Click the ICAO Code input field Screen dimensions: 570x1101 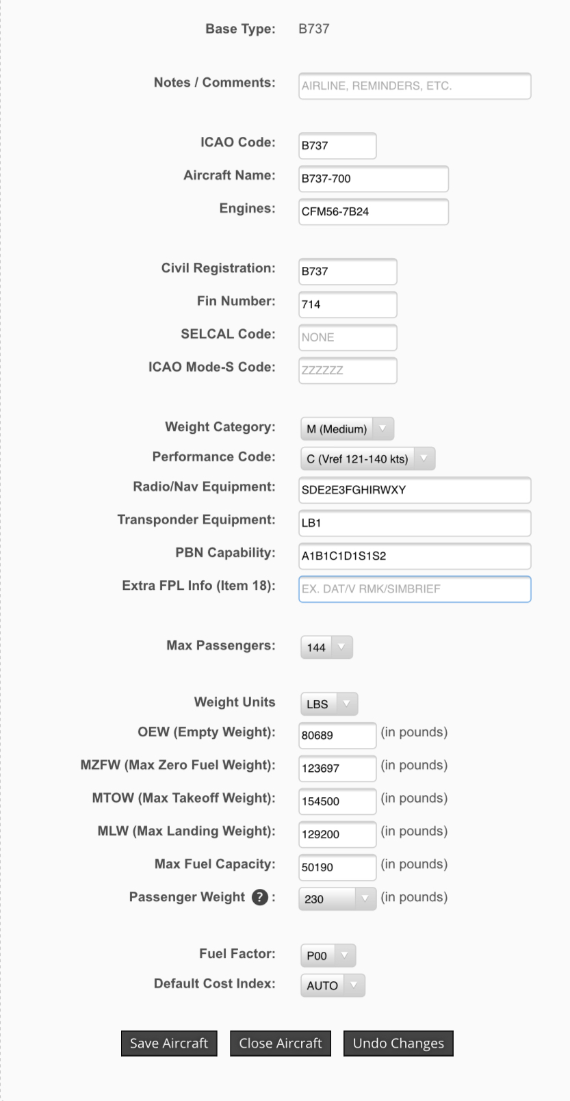pos(337,146)
